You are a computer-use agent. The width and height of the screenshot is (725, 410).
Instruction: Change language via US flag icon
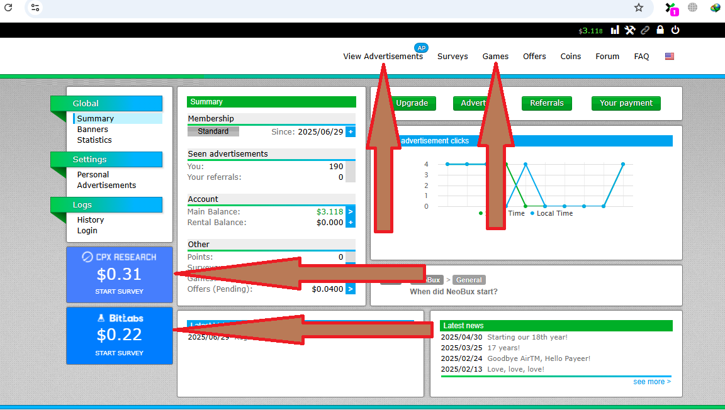[x=670, y=56]
